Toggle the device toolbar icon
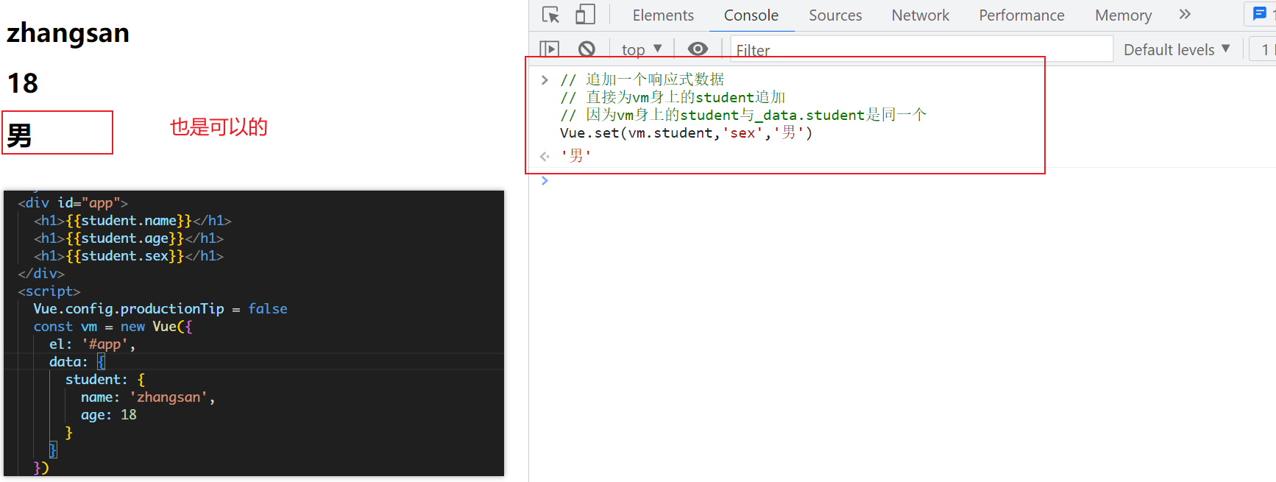Viewport: 1276px width, 482px height. [585, 15]
